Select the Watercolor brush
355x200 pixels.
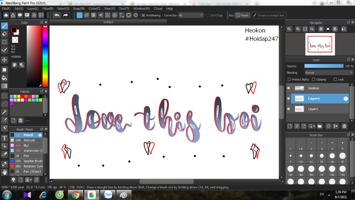pyautogui.click(x=26, y=151)
